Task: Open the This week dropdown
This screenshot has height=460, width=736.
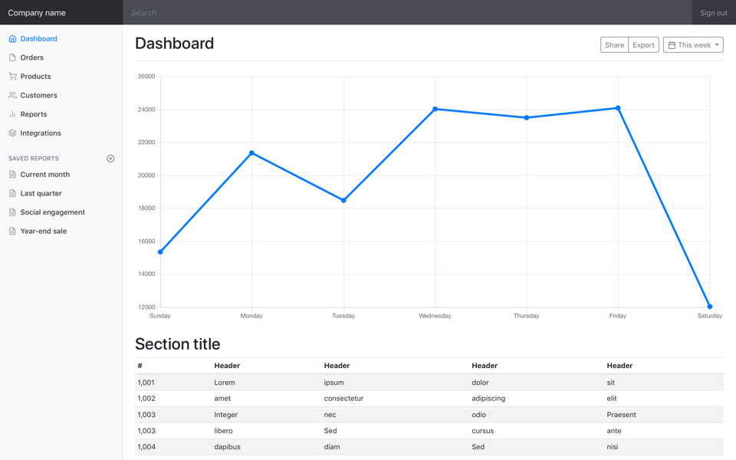Action: [x=693, y=44]
